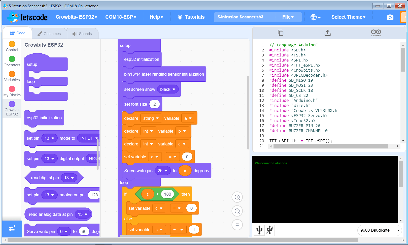Zoom out the block workspace
The width and height of the screenshot is (408, 245).
point(237,211)
